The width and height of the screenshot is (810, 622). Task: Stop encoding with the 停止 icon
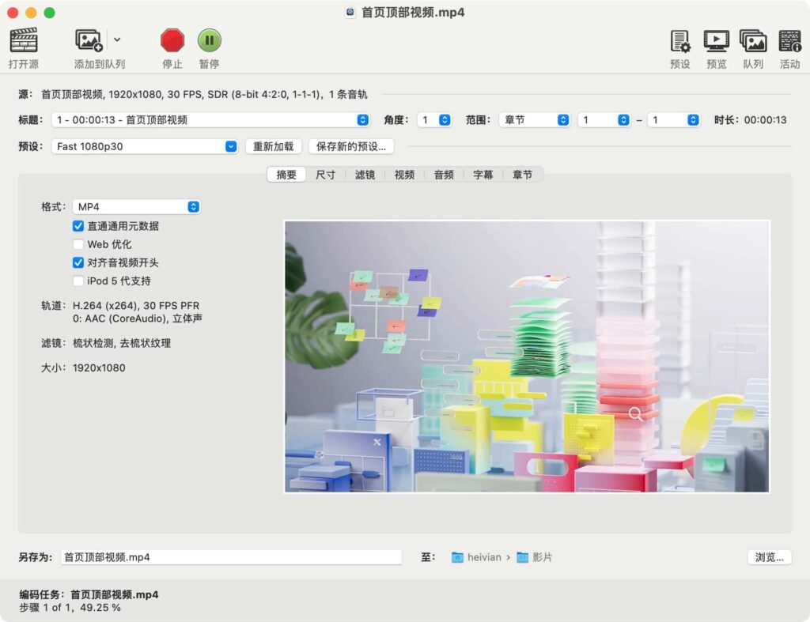(x=172, y=40)
